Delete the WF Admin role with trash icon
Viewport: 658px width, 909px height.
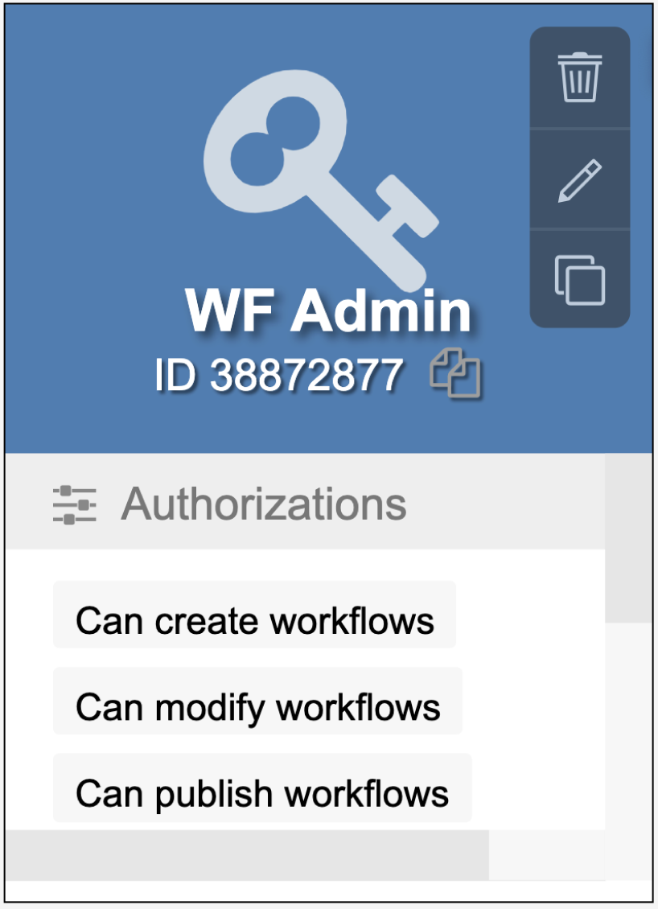[x=579, y=77]
